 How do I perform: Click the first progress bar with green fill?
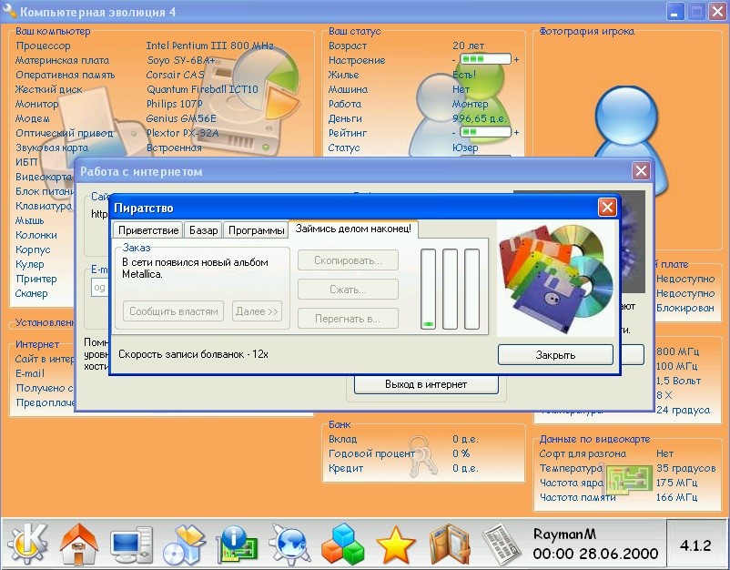(429, 290)
